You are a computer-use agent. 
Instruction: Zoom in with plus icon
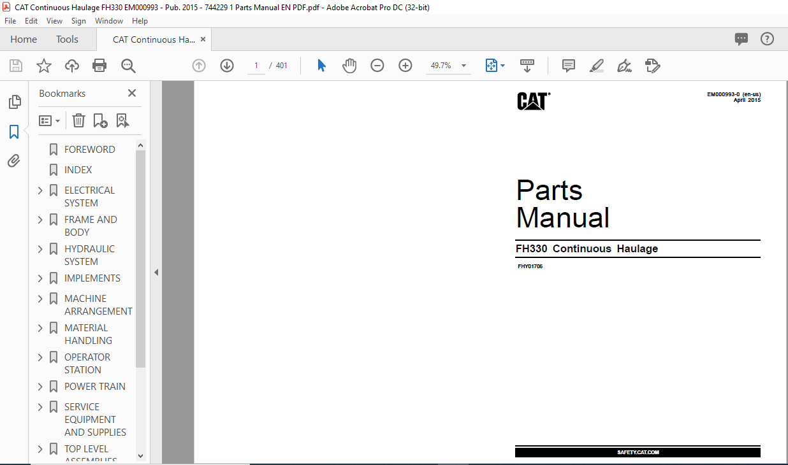[x=405, y=66]
